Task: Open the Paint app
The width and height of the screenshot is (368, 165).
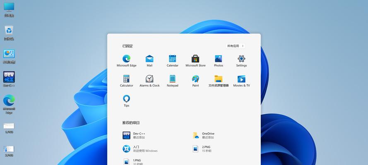Action: coord(195,81)
